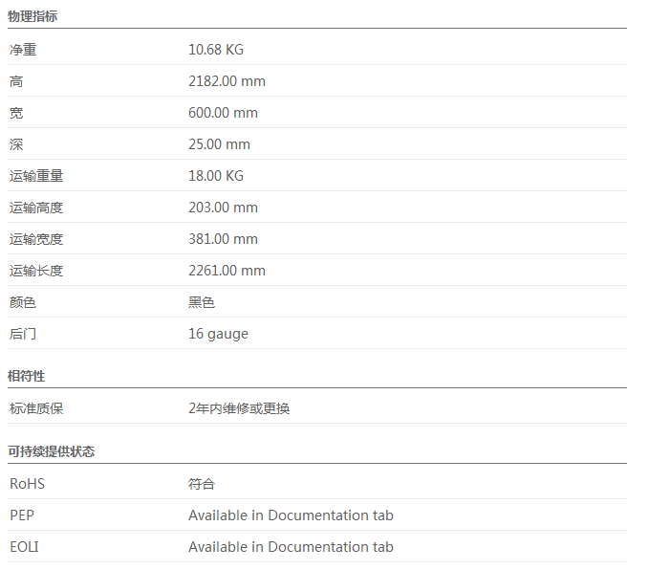The width and height of the screenshot is (670, 570).
Task: Select the 2年内维修或更换 warranty text
Action: click(239, 408)
